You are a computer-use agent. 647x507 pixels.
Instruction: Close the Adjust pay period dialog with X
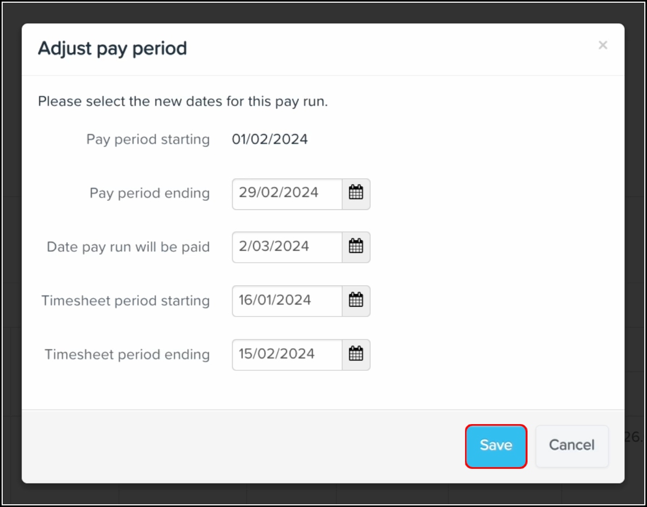point(603,46)
